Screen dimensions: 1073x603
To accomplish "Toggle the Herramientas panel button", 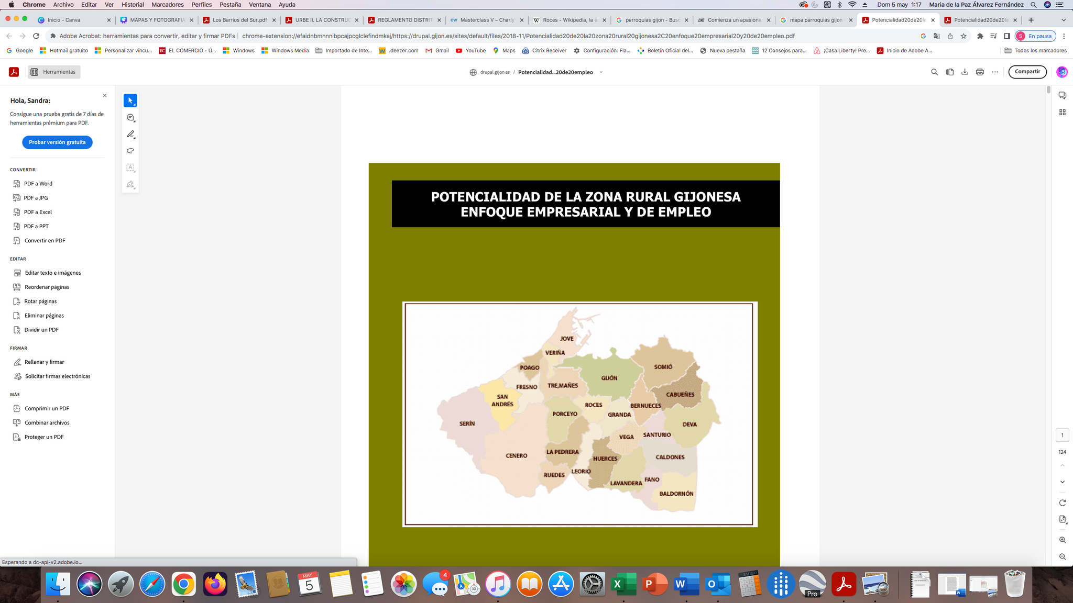I will pos(54,72).
